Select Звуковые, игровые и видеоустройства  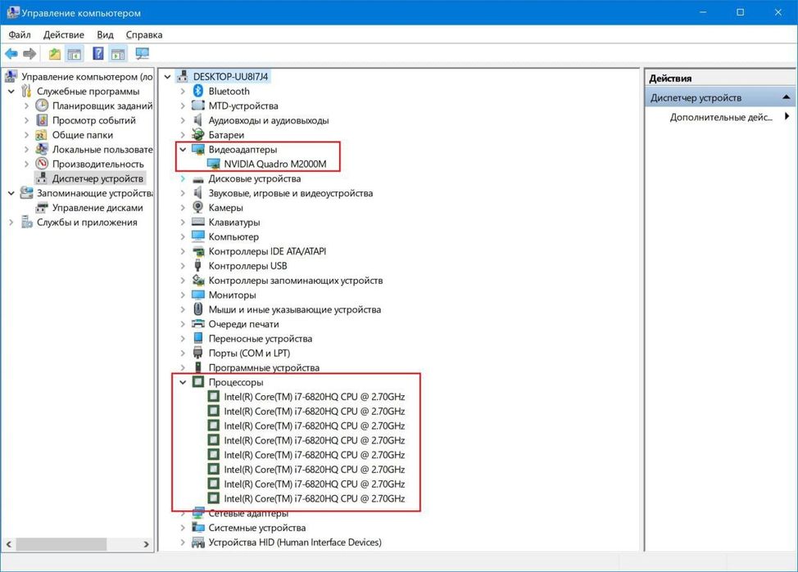[291, 192]
